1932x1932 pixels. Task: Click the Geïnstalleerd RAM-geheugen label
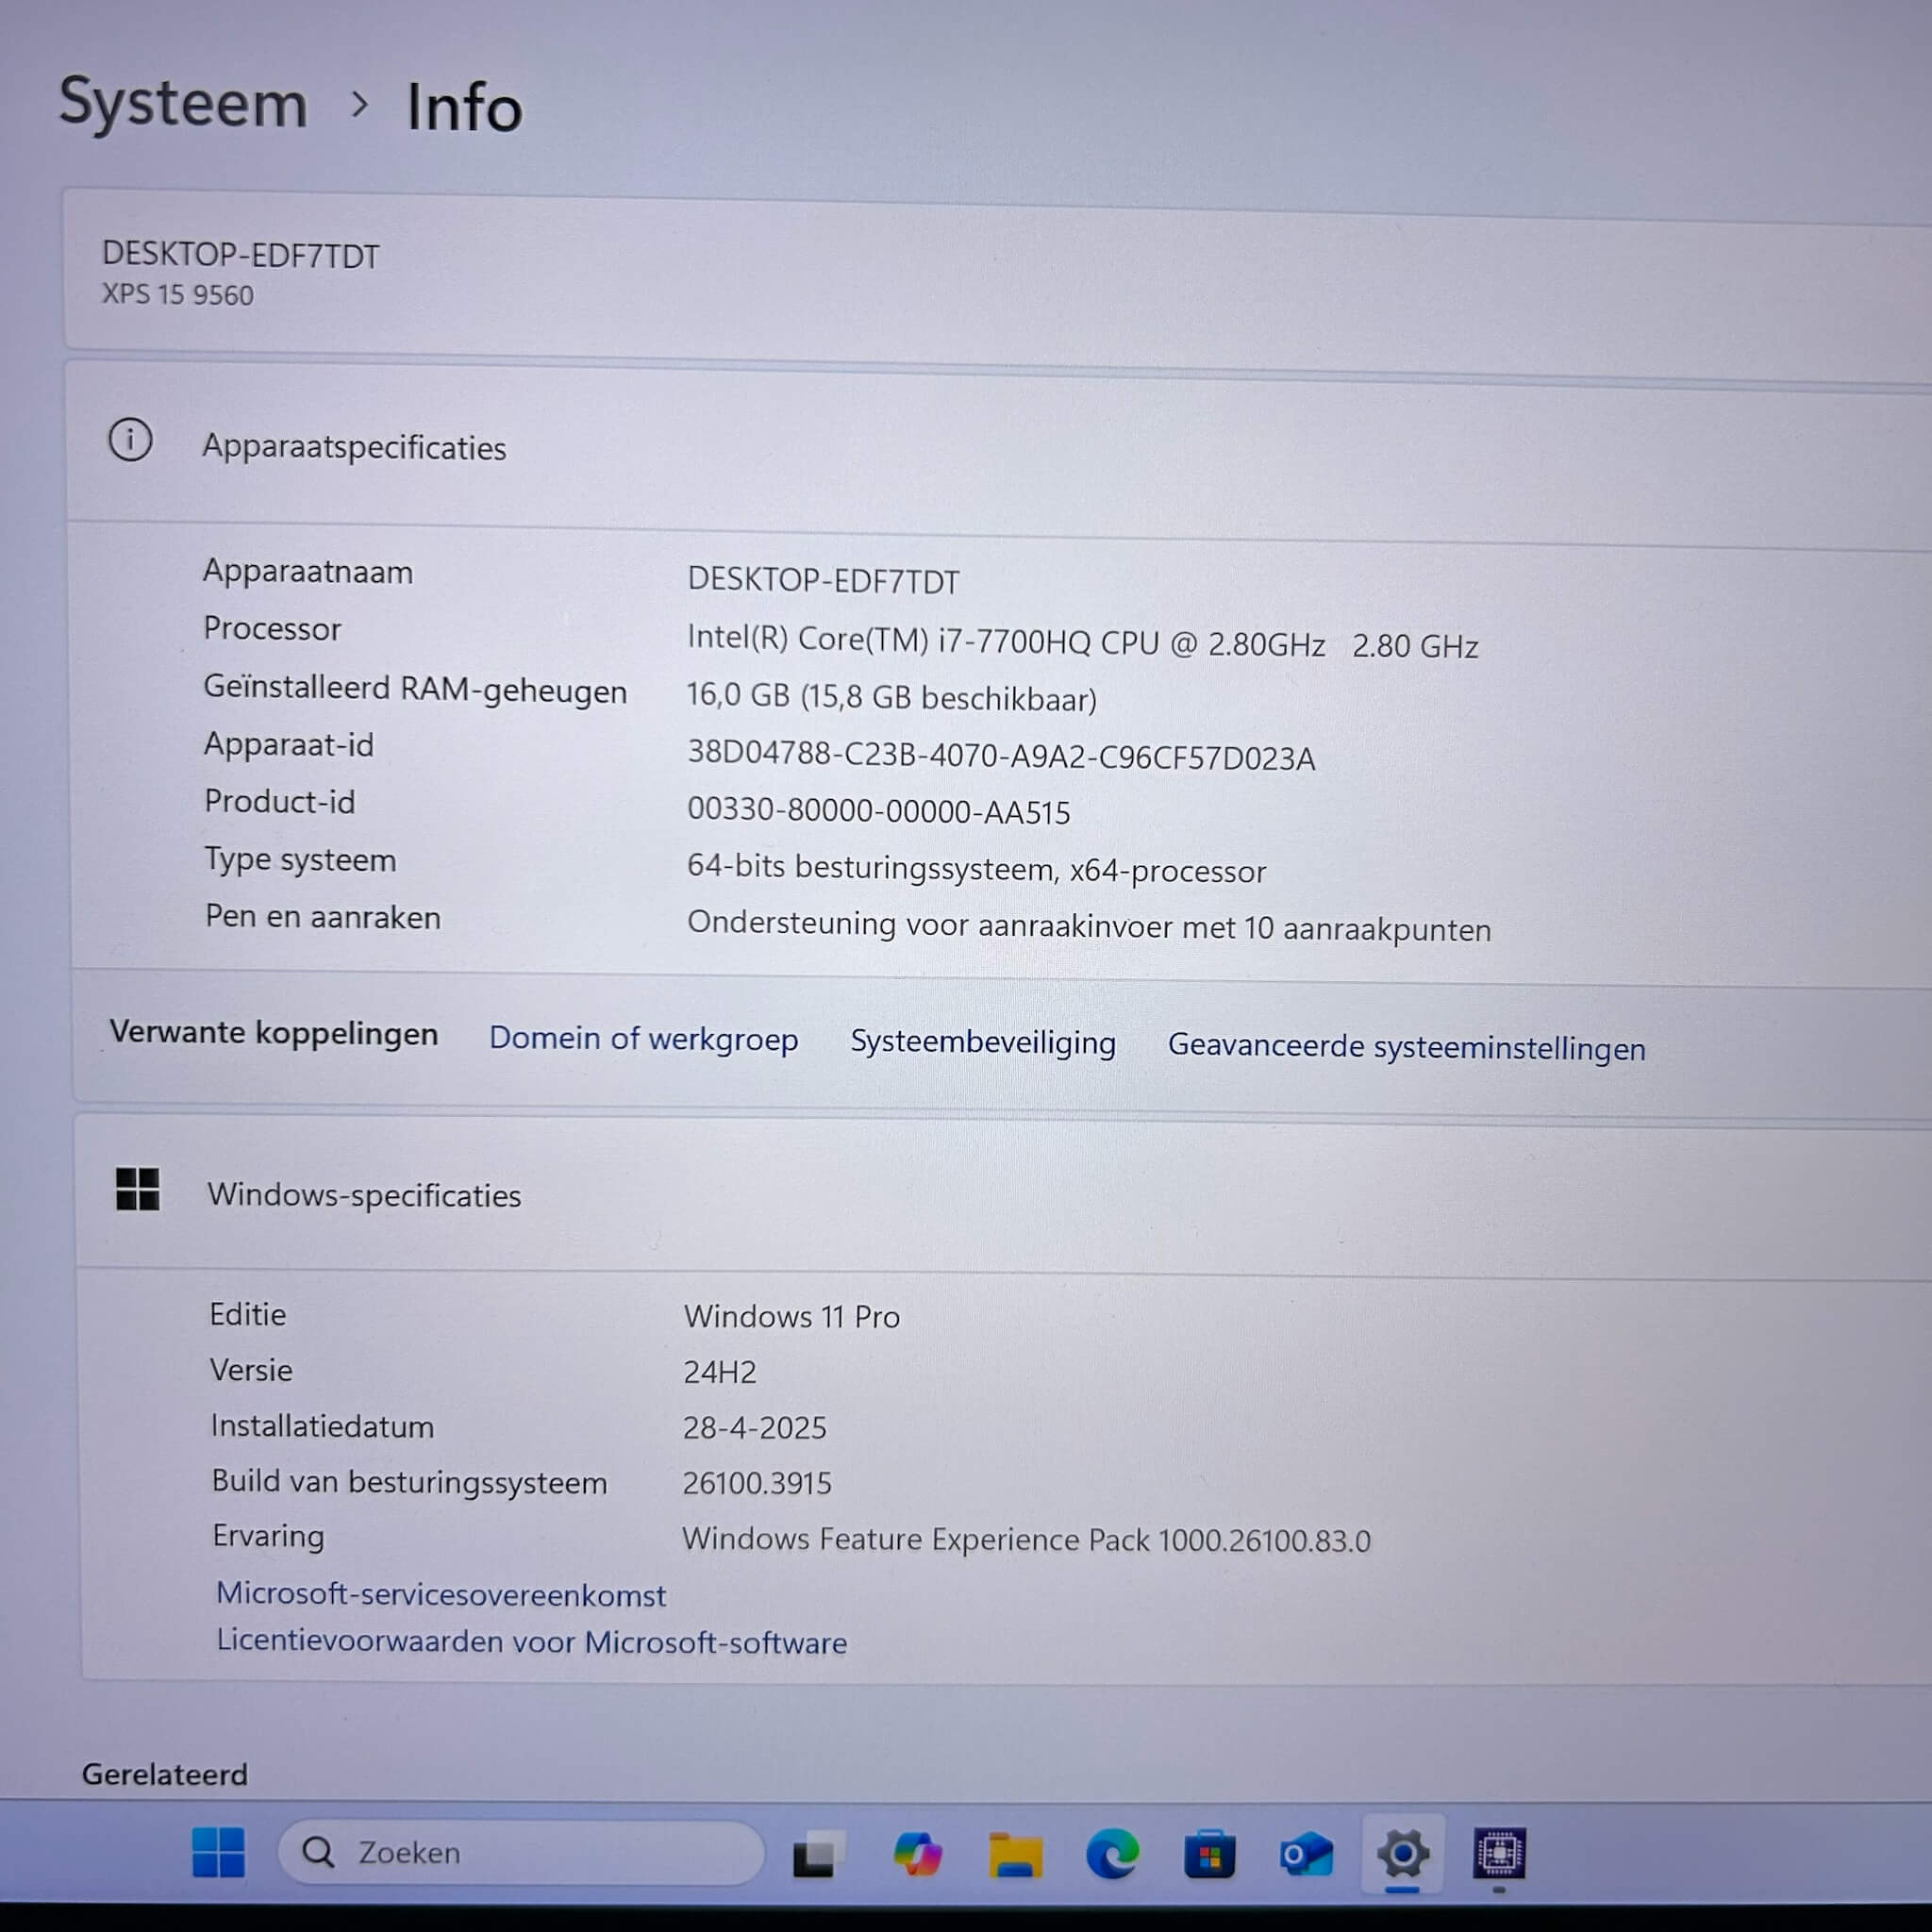(x=415, y=690)
